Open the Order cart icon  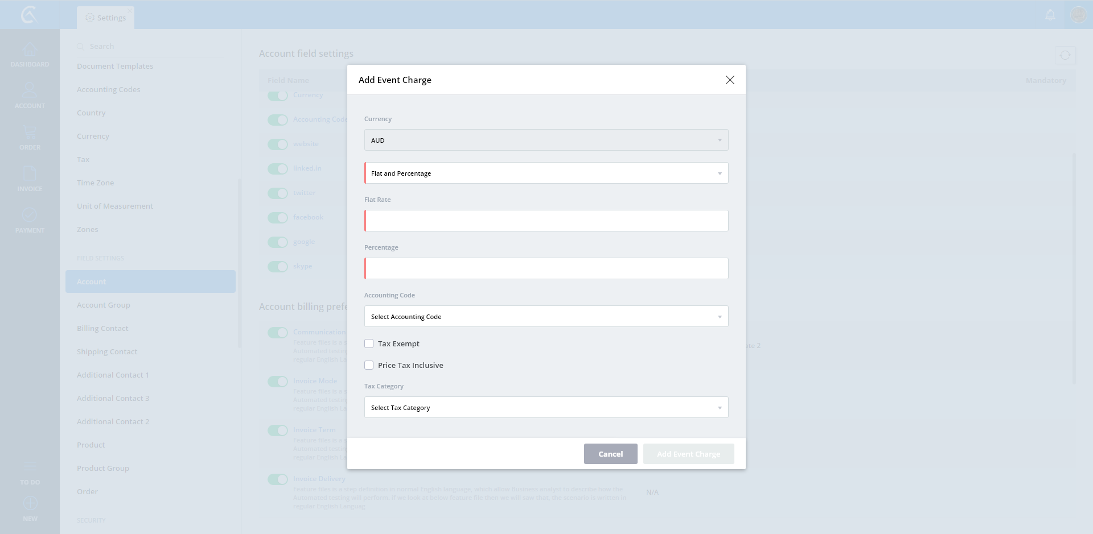pyautogui.click(x=30, y=133)
